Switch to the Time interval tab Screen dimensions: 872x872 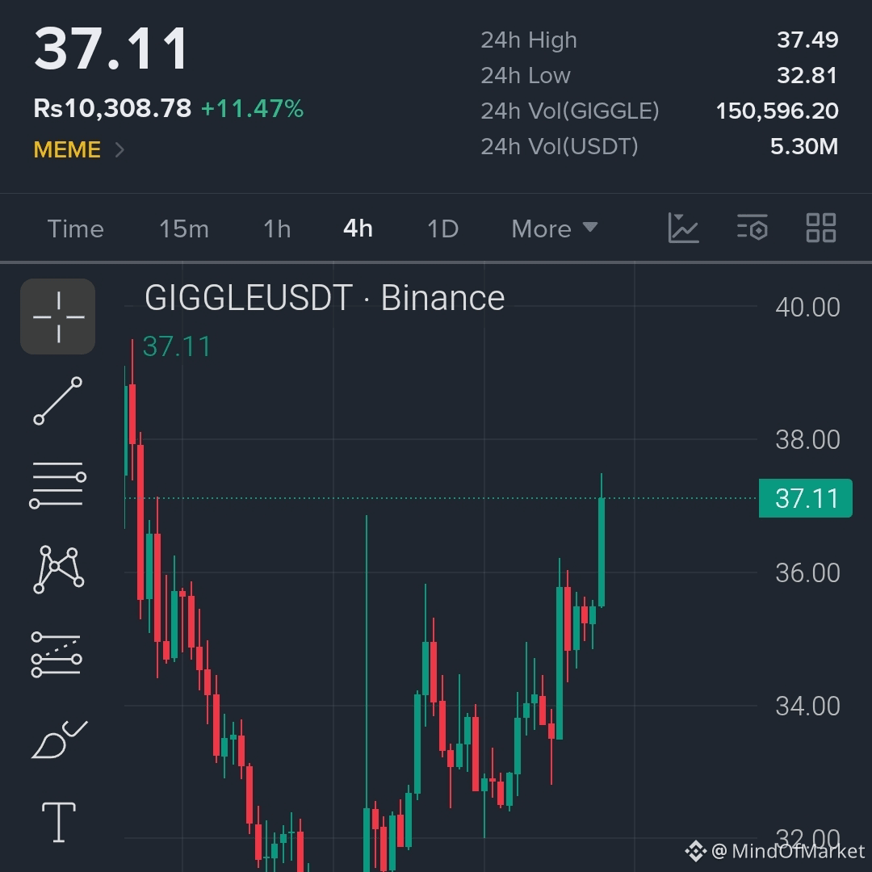[x=76, y=229]
